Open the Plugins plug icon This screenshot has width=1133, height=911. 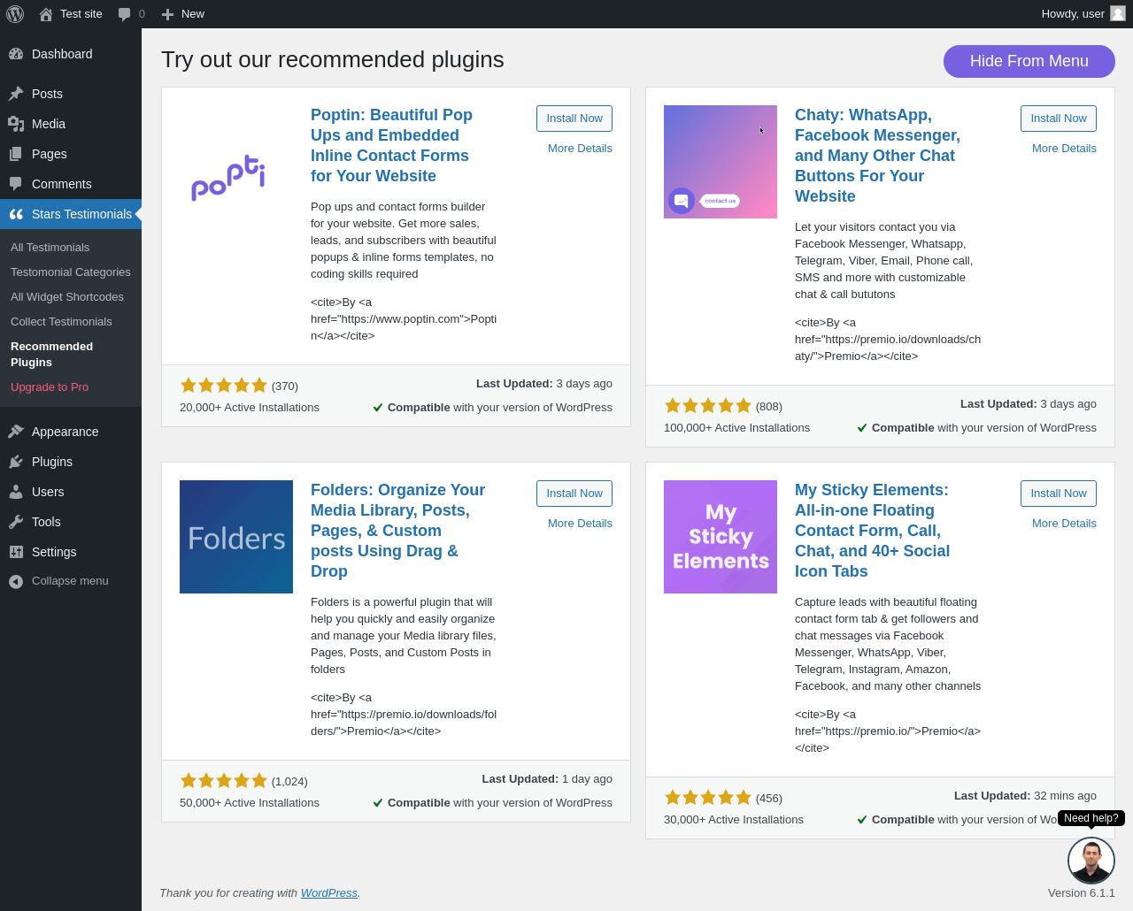click(x=16, y=462)
